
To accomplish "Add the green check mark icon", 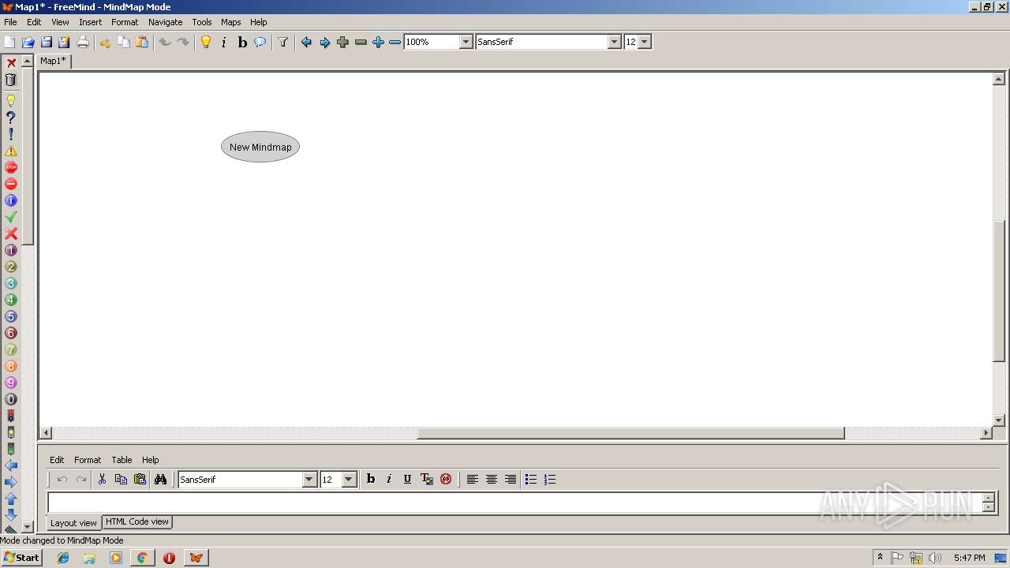I will (11, 217).
